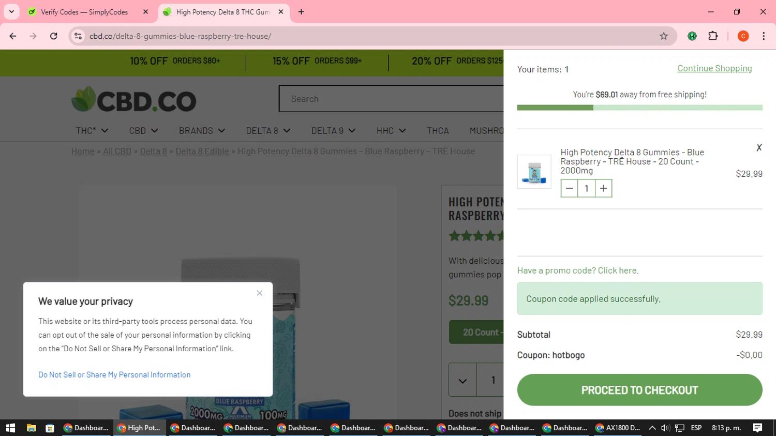
Task: Click the cart quantity field
Action: coord(586,188)
